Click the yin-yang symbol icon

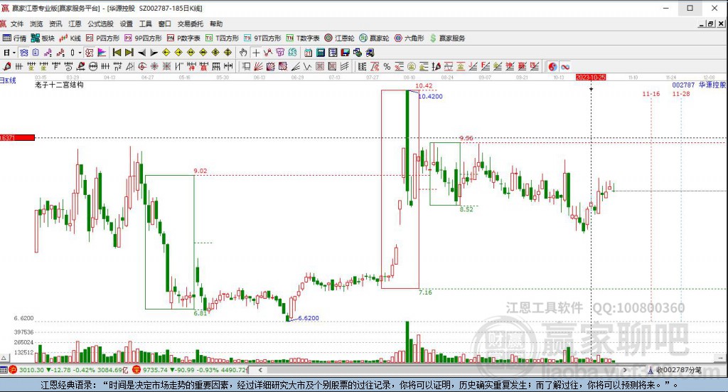coord(552,66)
